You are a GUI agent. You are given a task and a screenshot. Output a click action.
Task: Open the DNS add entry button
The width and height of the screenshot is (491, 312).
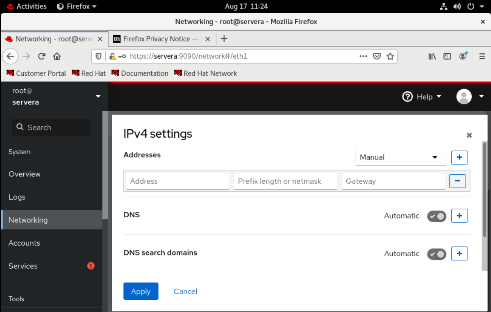pos(459,216)
